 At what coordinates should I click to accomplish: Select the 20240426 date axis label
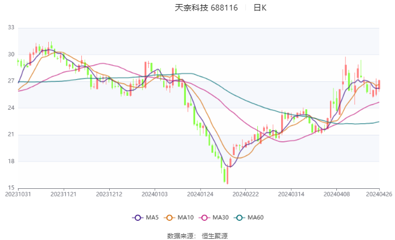pos(379,194)
